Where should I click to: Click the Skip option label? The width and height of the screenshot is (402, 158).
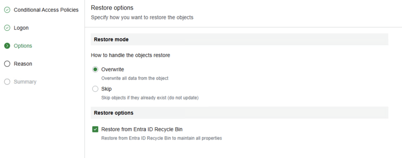pos(106,89)
